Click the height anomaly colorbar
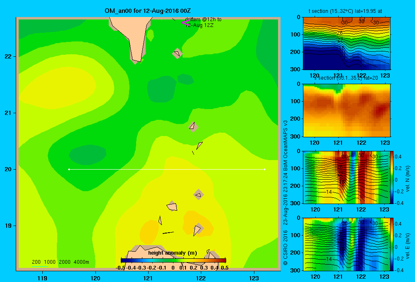The height and width of the screenshot is (282, 415). click(173, 260)
